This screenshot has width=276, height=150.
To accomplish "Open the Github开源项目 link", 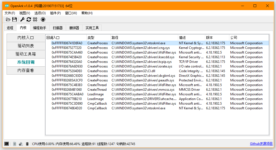I will 261,144.
